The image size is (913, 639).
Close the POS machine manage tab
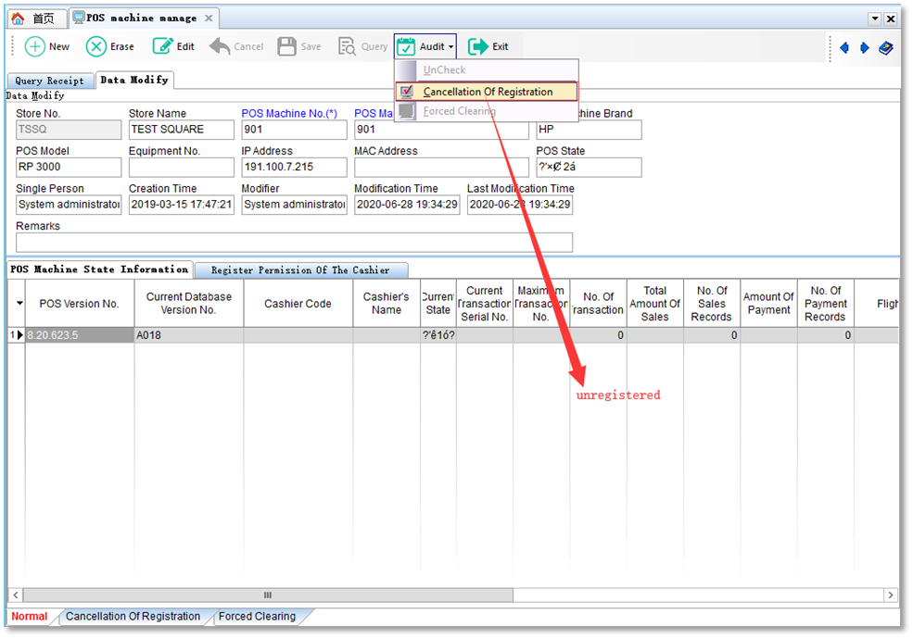pos(209,19)
